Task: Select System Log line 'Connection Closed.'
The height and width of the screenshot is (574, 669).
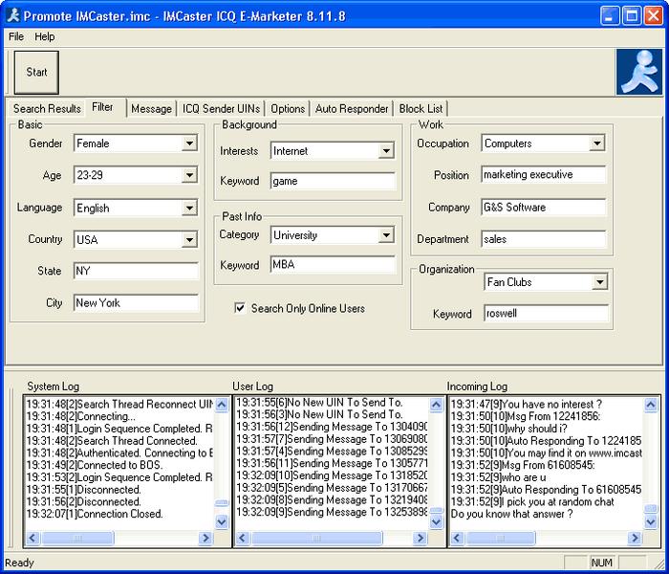Action: 95,514
